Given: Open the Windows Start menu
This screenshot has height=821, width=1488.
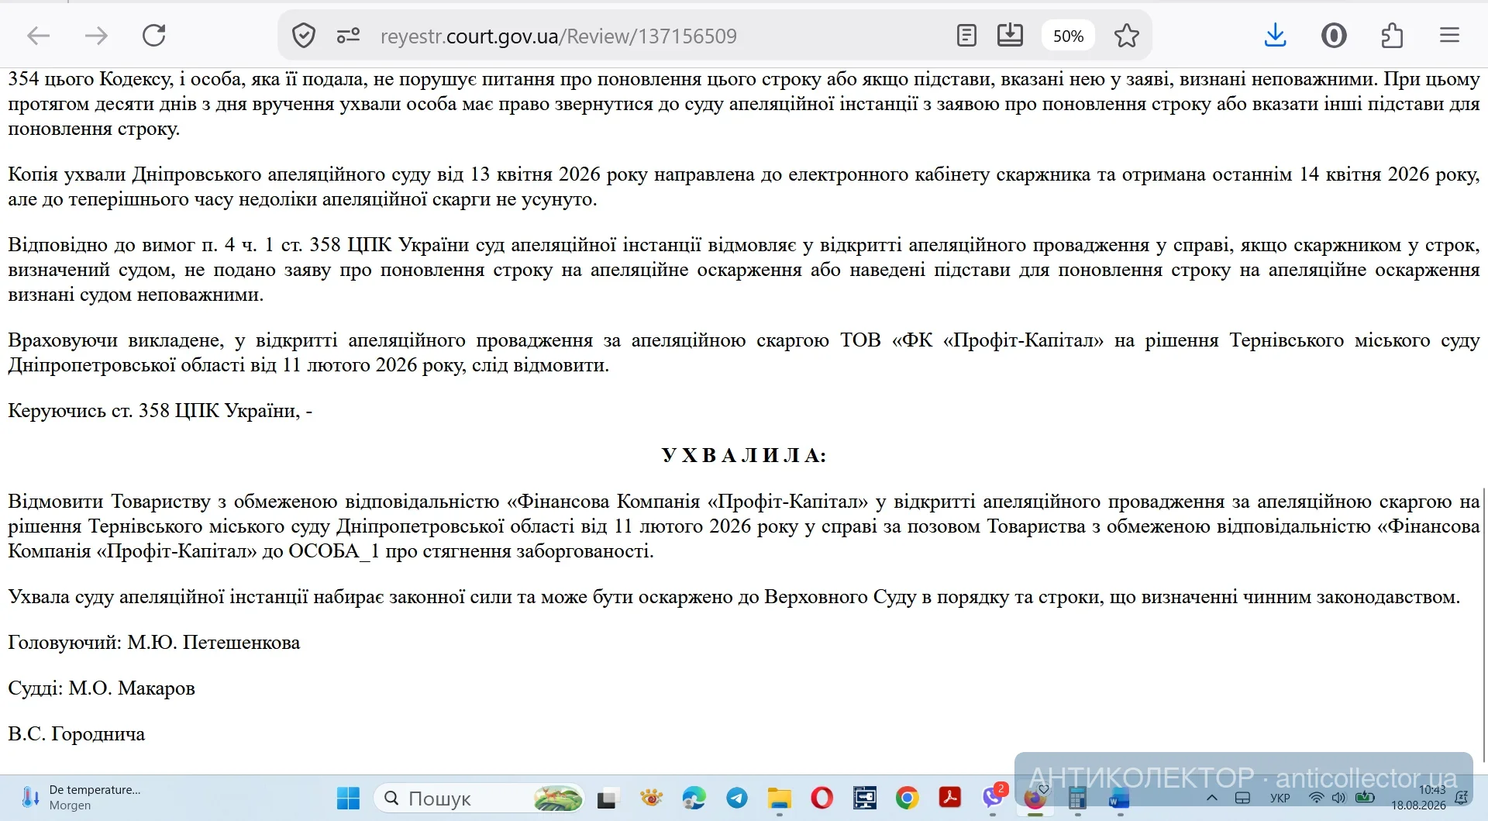Looking at the screenshot, I should pos(349,798).
